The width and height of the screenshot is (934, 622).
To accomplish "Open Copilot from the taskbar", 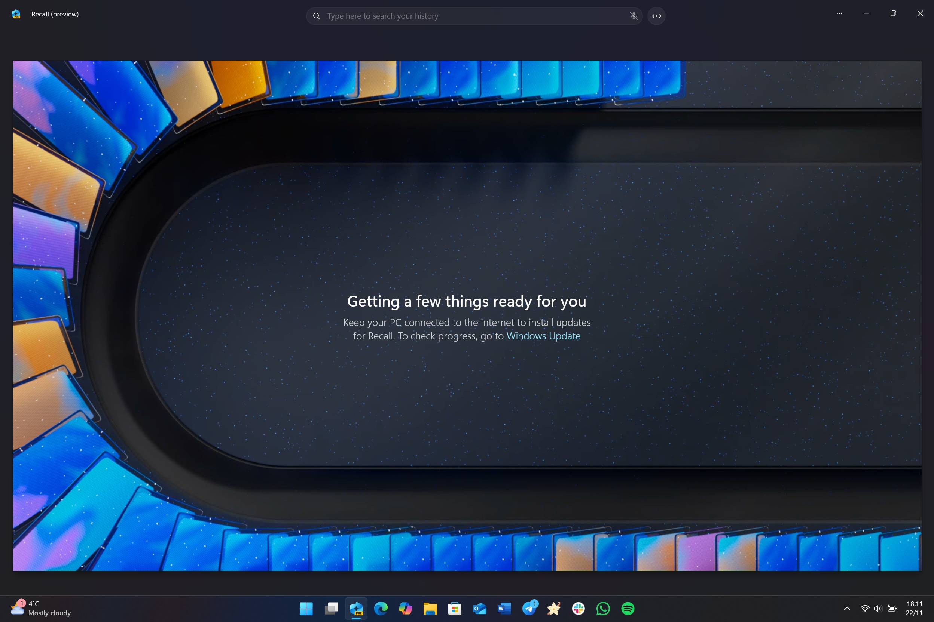I will (406, 609).
